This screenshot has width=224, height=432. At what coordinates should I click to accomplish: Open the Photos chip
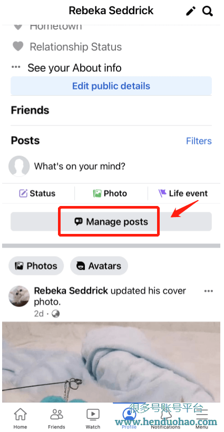pyautogui.click(x=36, y=266)
